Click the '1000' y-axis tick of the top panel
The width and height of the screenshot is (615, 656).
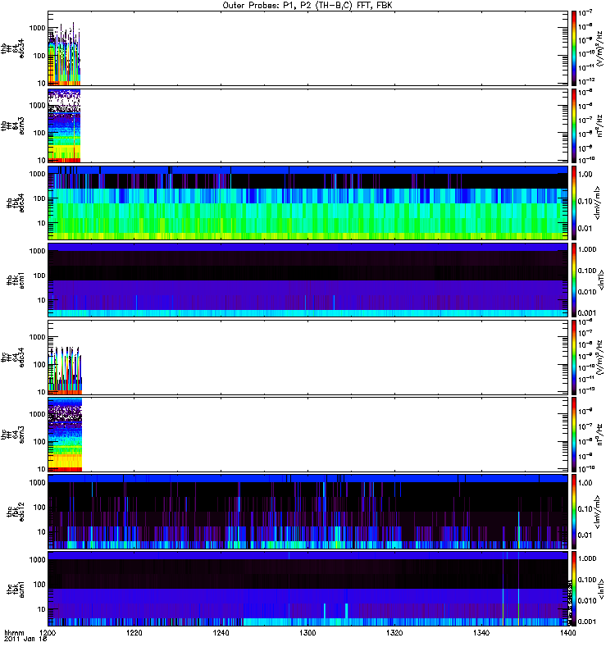coord(37,28)
